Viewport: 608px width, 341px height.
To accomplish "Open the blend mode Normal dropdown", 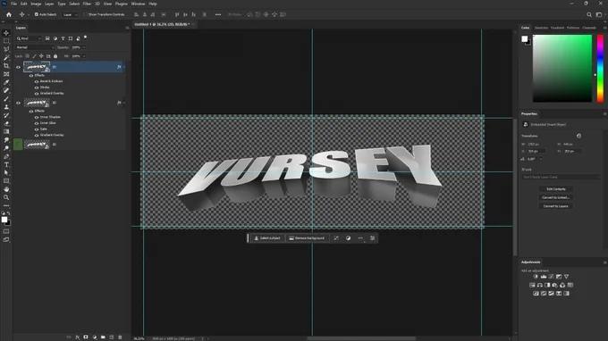I will 35,47.
